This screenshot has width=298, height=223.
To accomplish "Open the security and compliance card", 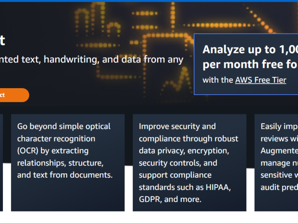I will 189,163.
